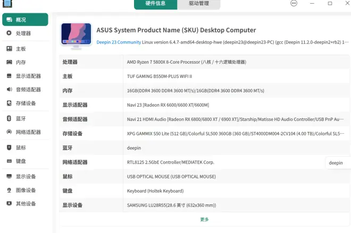Select the 音频适配器 row label in table

tap(75, 119)
